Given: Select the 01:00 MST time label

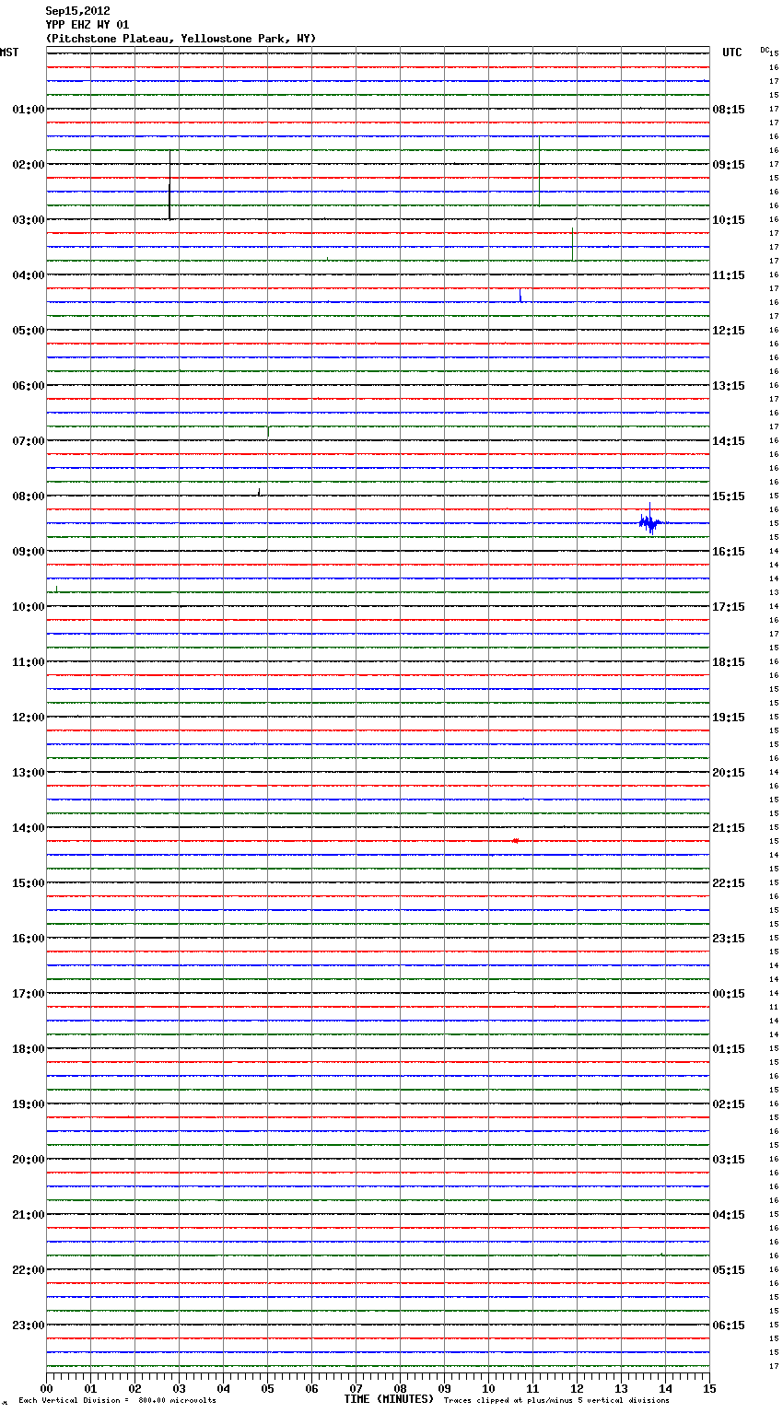Looking at the screenshot, I should pos(29,110).
